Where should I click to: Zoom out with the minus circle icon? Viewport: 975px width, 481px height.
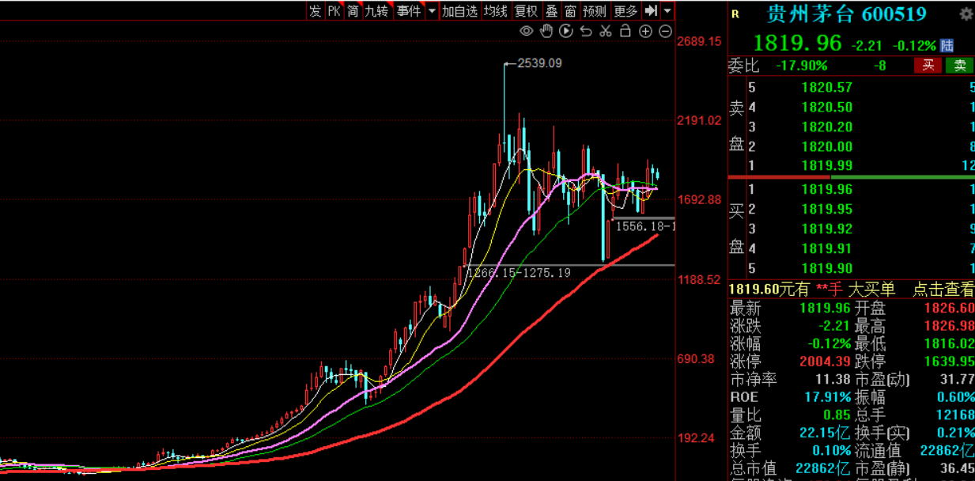tap(665, 31)
